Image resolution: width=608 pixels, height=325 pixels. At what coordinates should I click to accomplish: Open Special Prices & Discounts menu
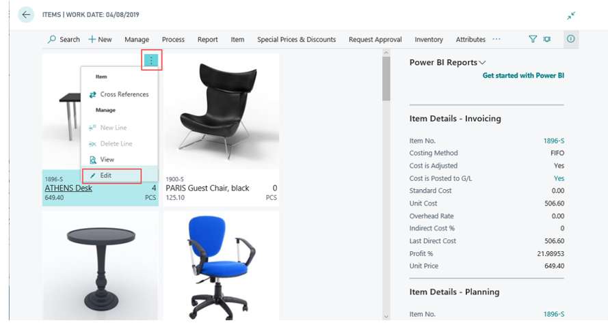tap(297, 40)
